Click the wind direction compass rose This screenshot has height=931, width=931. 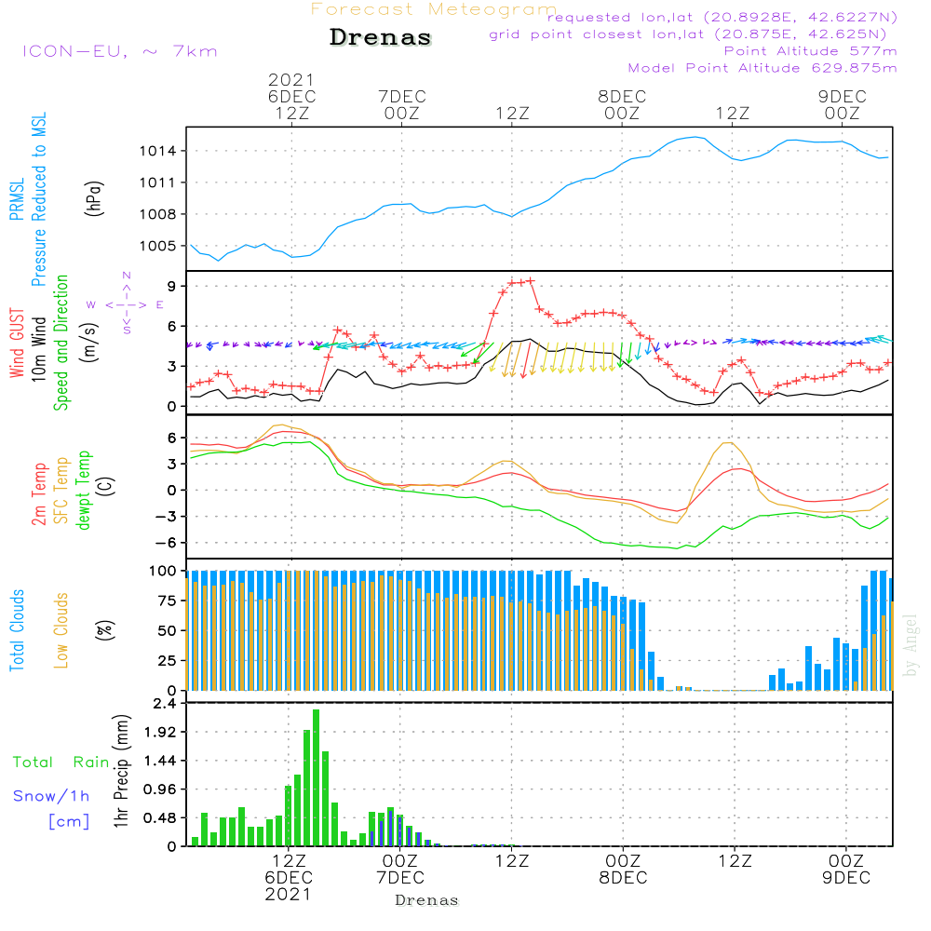tap(126, 304)
